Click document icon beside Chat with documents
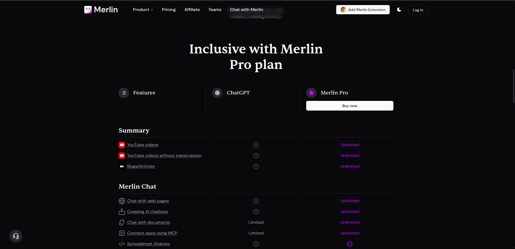Viewport: 515px width, 249px height. (x=122, y=222)
